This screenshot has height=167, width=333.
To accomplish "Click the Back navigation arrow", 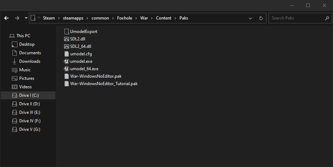I will pyautogui.click(x=6, y=18).
